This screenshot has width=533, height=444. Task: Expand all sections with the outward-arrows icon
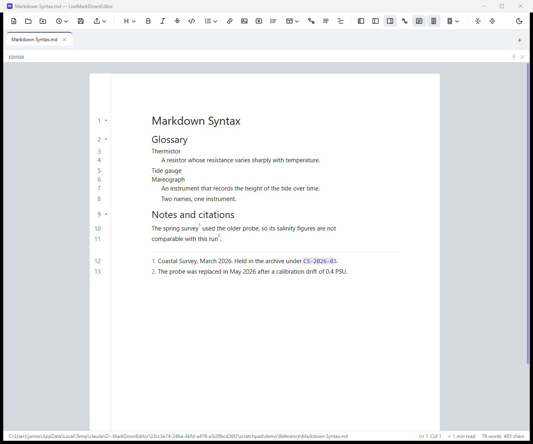492,21
